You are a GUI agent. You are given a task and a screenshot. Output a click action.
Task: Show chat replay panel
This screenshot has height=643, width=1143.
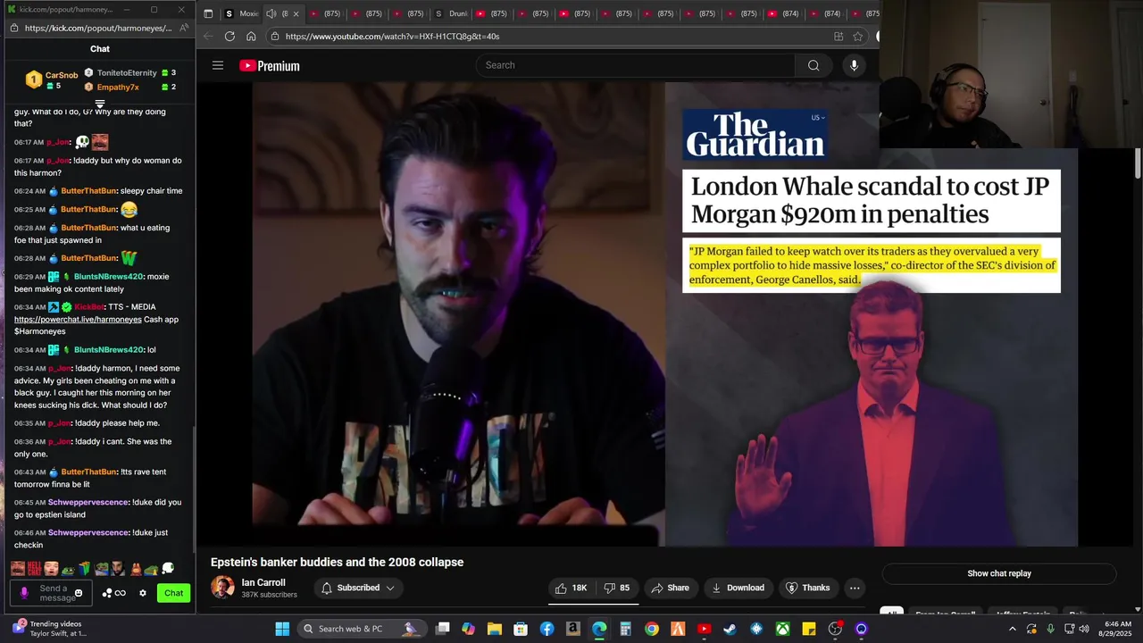click(x=999, y=573)
